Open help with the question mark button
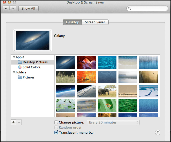 158,133
